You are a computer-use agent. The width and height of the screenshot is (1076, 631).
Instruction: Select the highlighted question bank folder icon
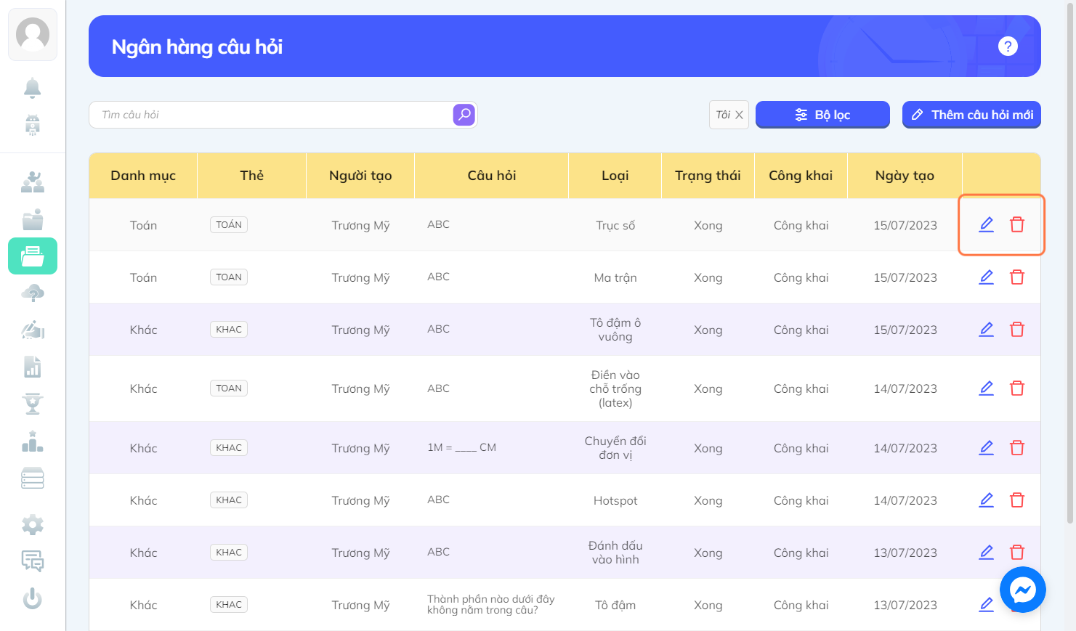(x=33, y=256)
